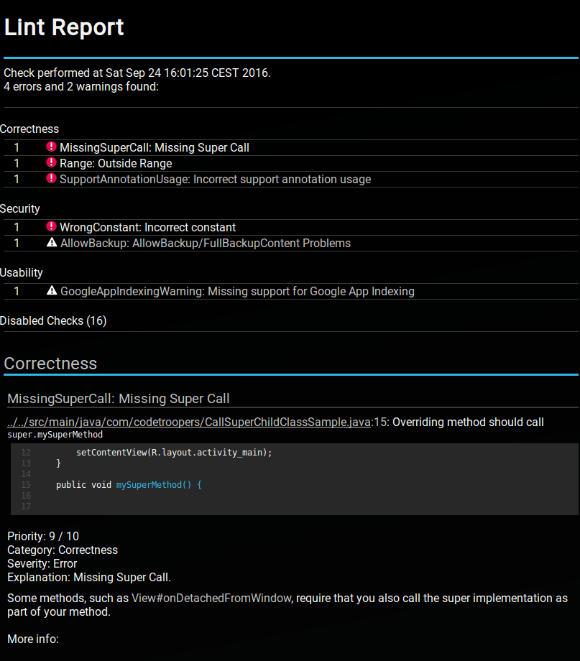The width and height of the screenshot is (580, 661).
Task: Open the GoogleAppIndexingWarning issue link
Action: (237, 291)
